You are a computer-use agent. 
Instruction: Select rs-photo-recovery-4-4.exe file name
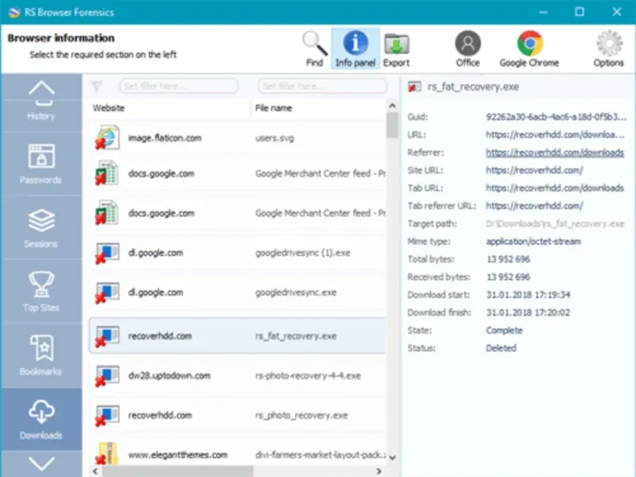coord(308,375)
